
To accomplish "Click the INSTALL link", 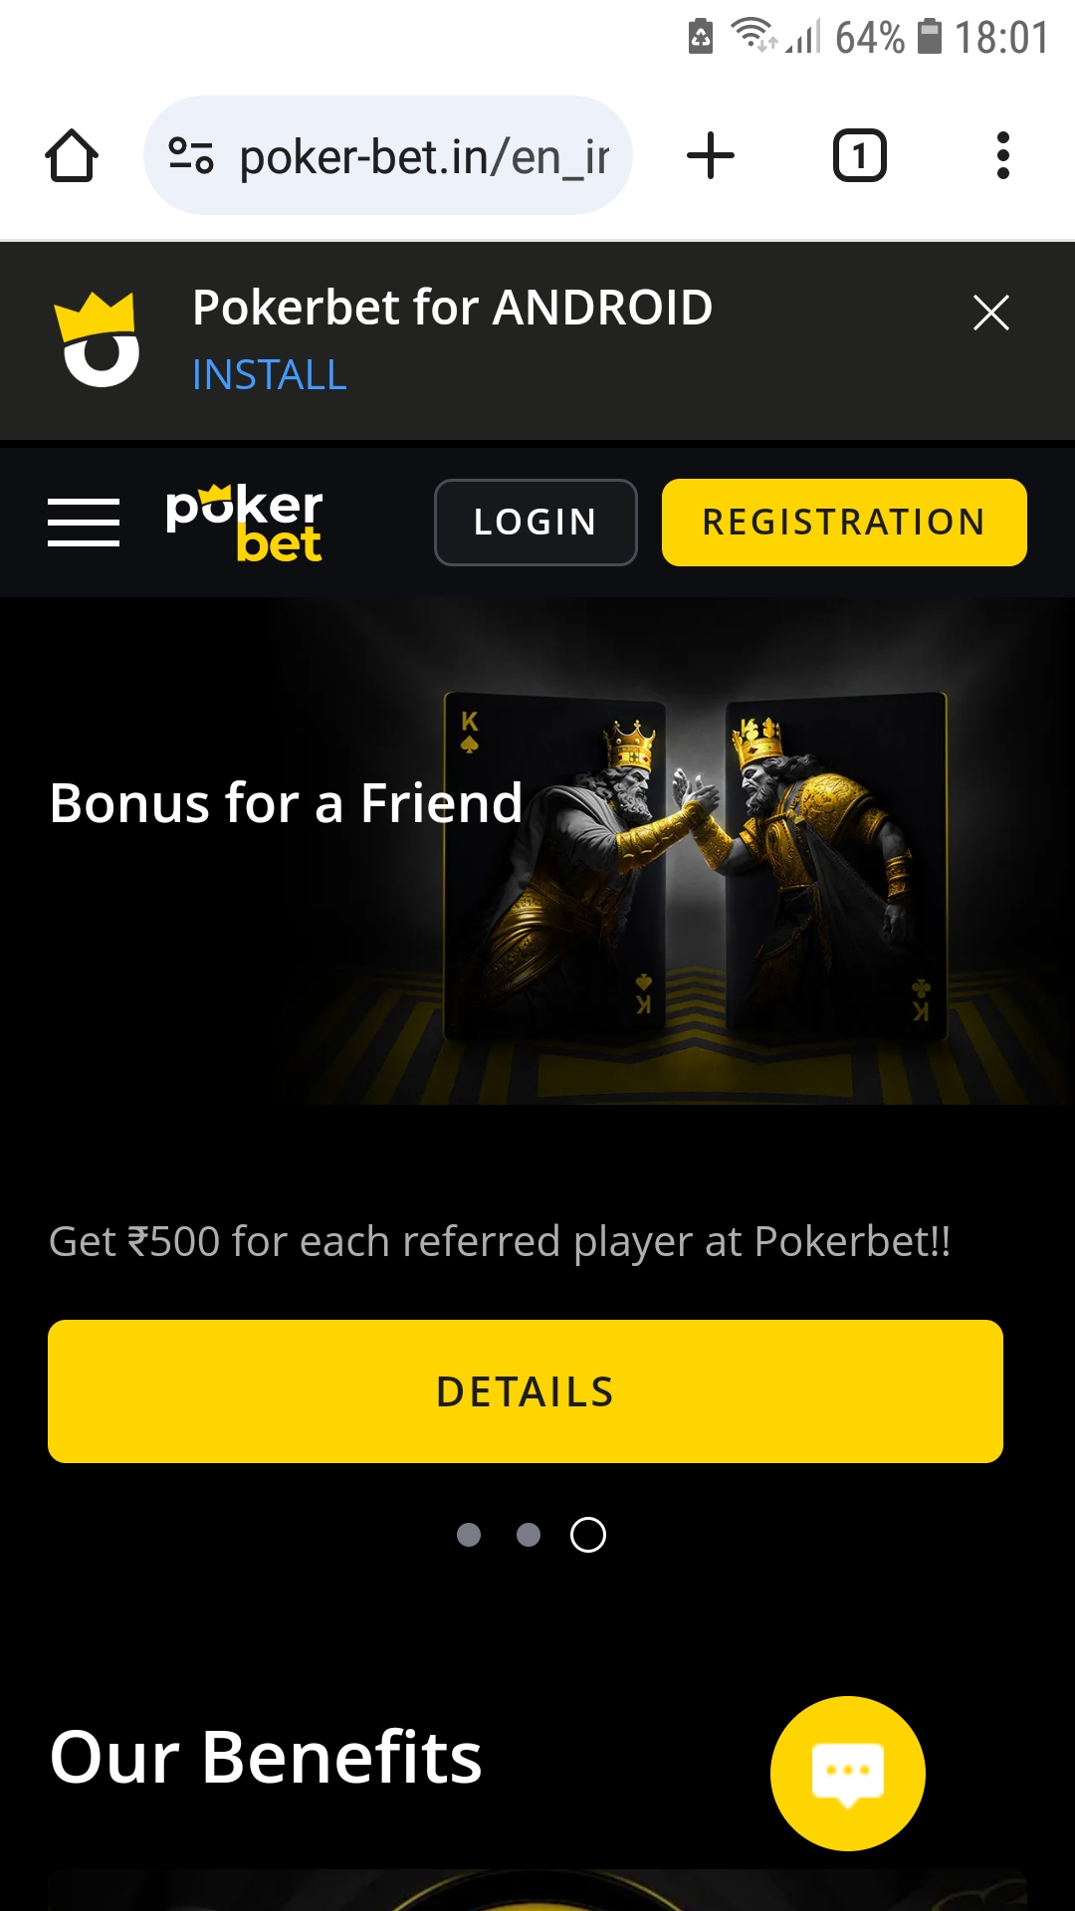I will (270, 375).
